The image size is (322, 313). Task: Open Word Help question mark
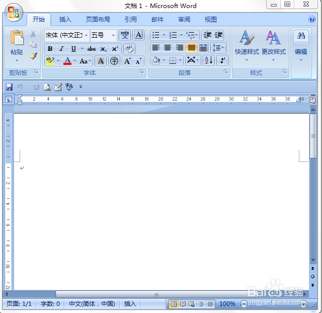point(312,19)
